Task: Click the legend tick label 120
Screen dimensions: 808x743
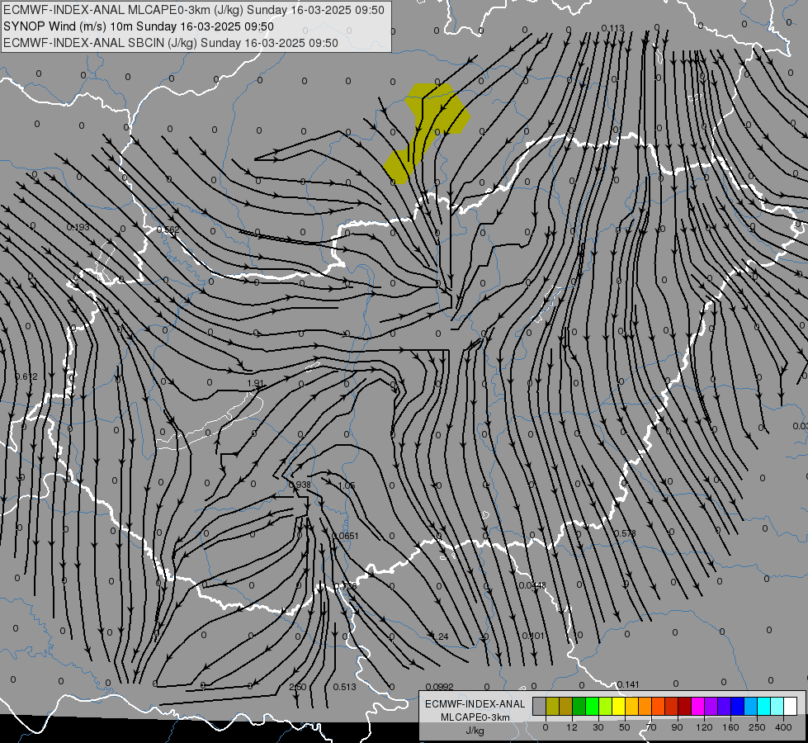Action: tap(704, 727)
